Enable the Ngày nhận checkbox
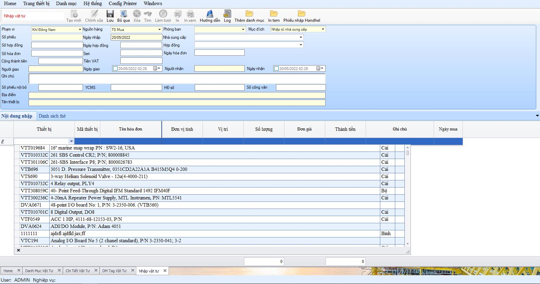Viewport: 540px width, 284px height. [276, 69]
